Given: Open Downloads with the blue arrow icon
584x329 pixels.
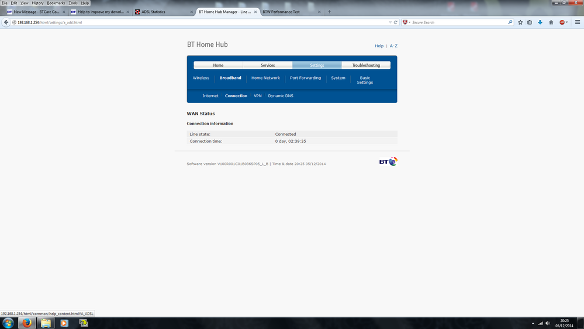Looking at the screenshot, I should click(540, 22).
